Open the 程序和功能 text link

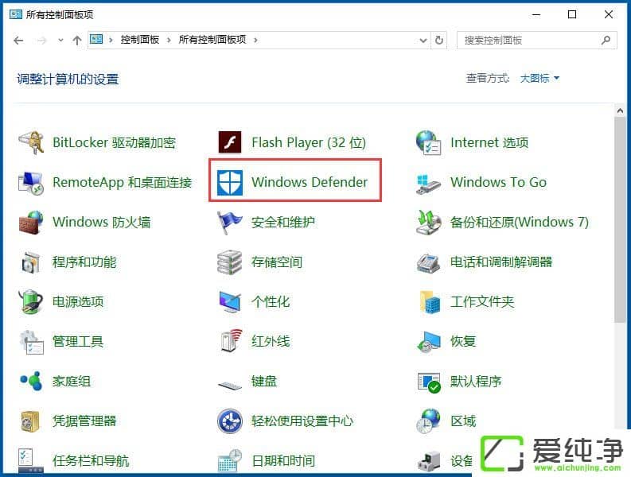click(x=84, y=262)
